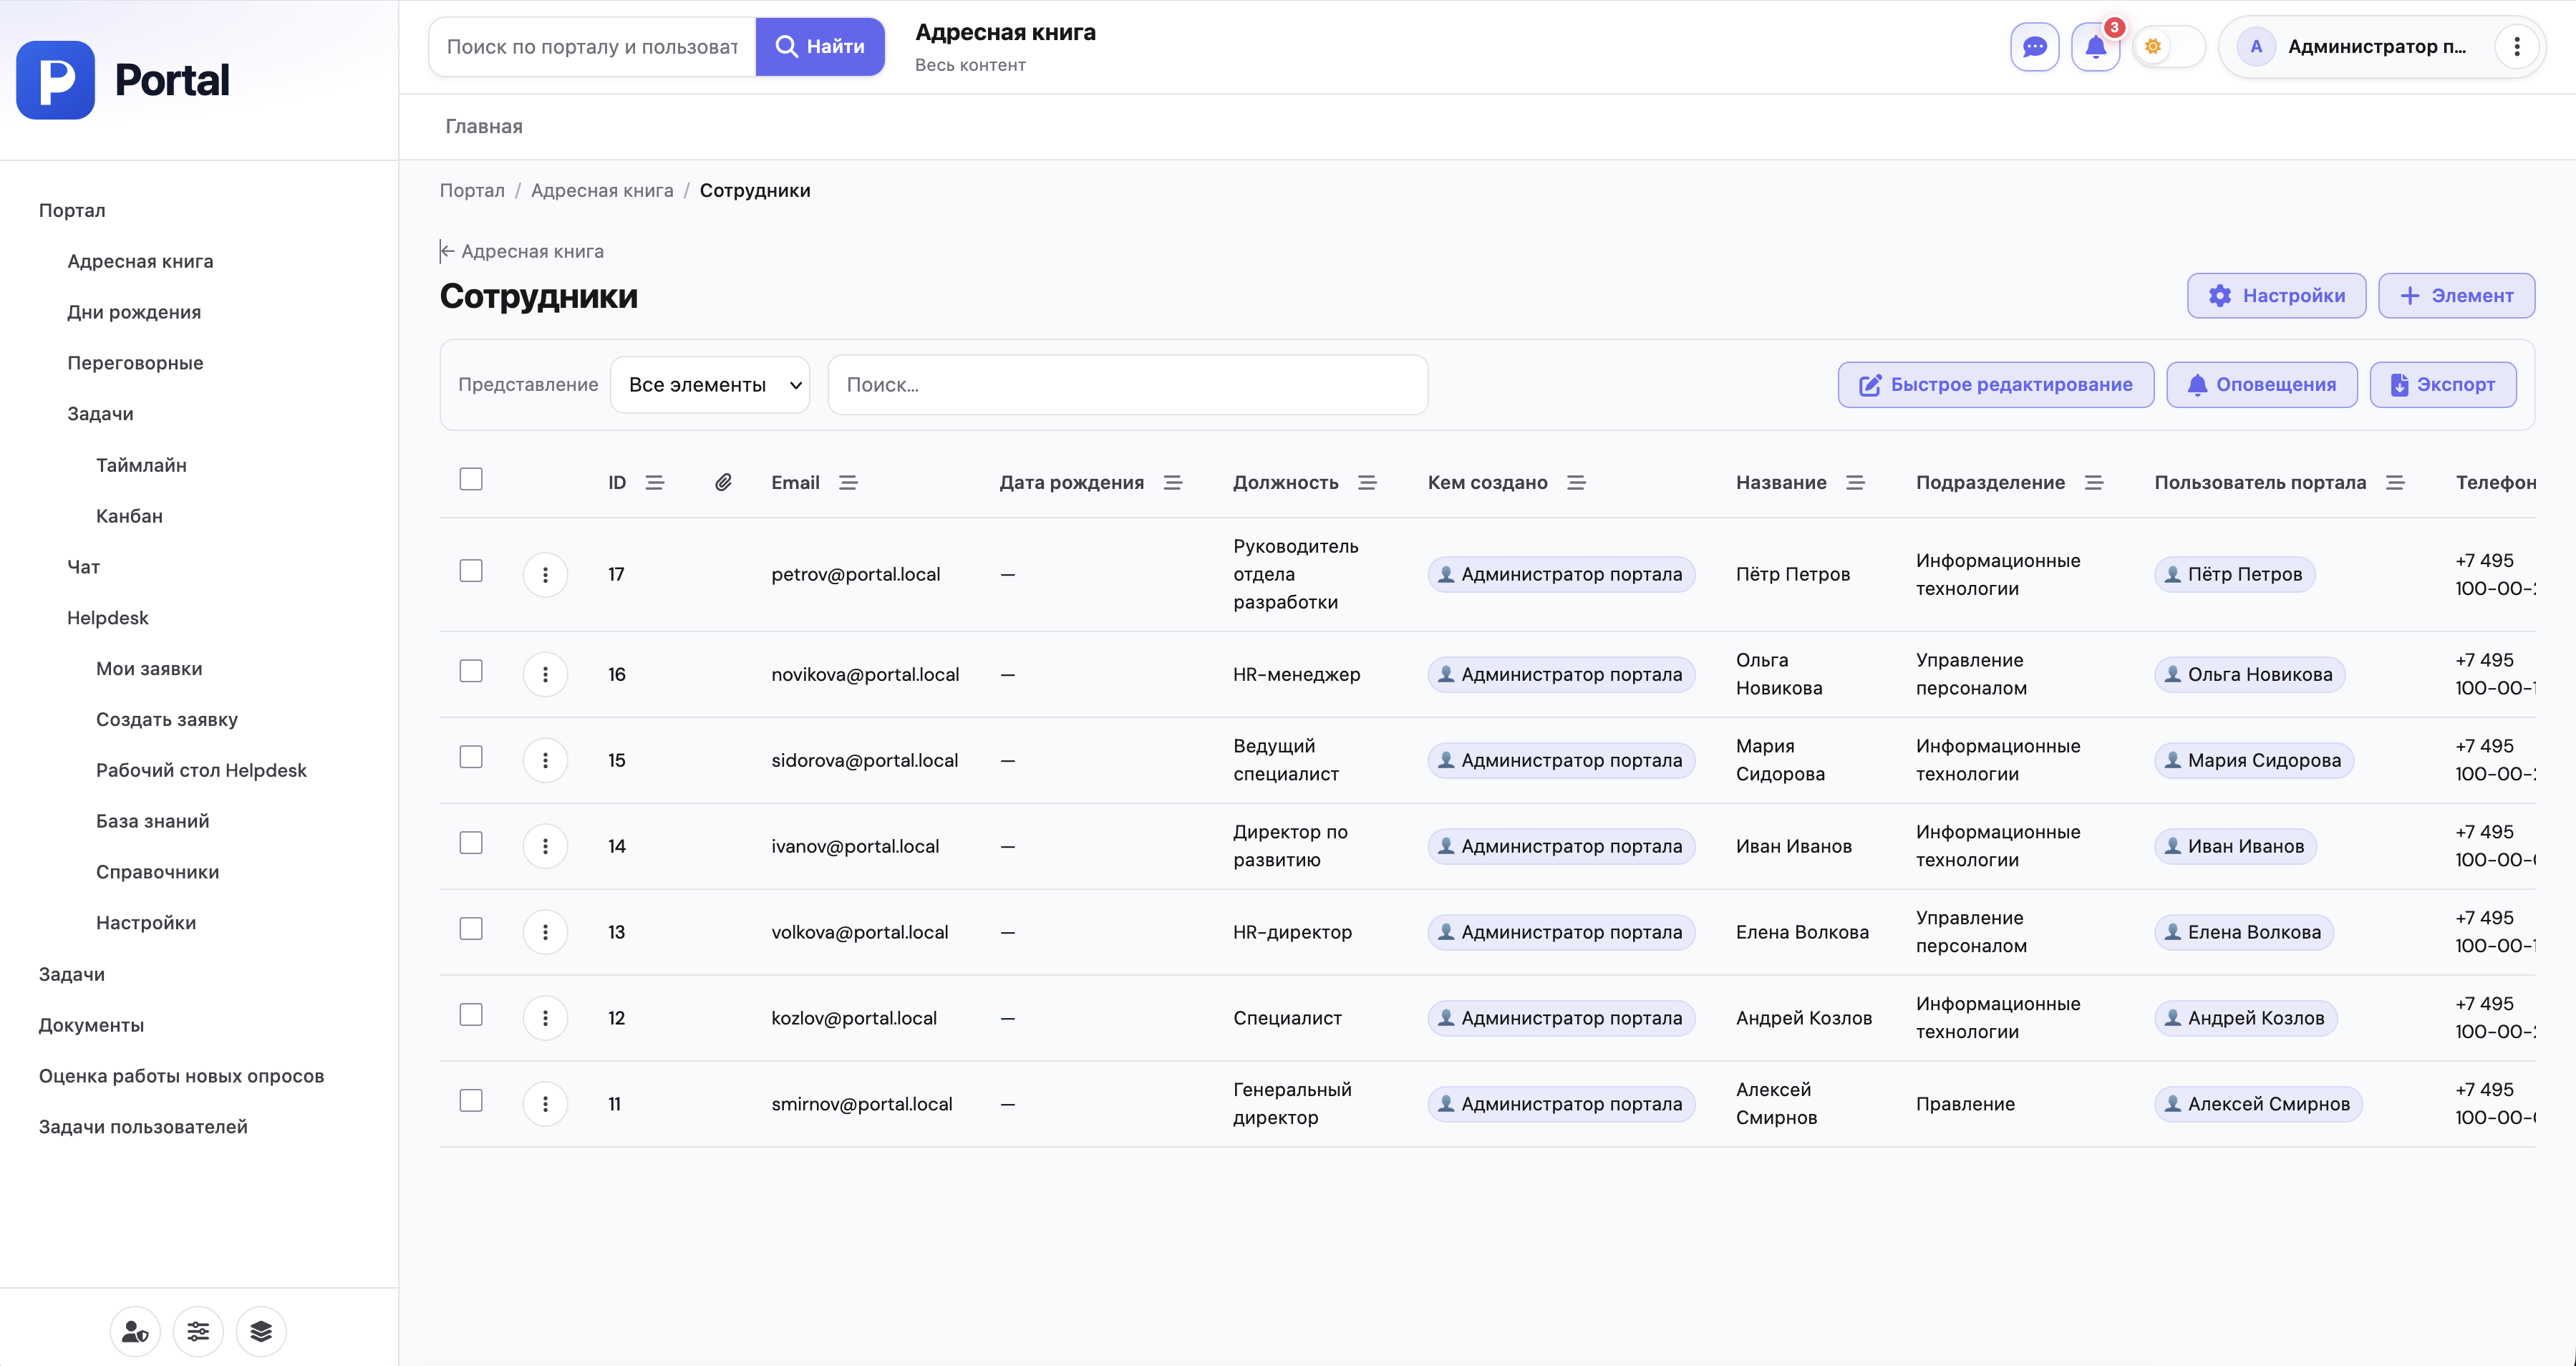Viewport: 2576px width, 1366px height.
Task: Click the Portal logo icon
Action: coord(56,80)
